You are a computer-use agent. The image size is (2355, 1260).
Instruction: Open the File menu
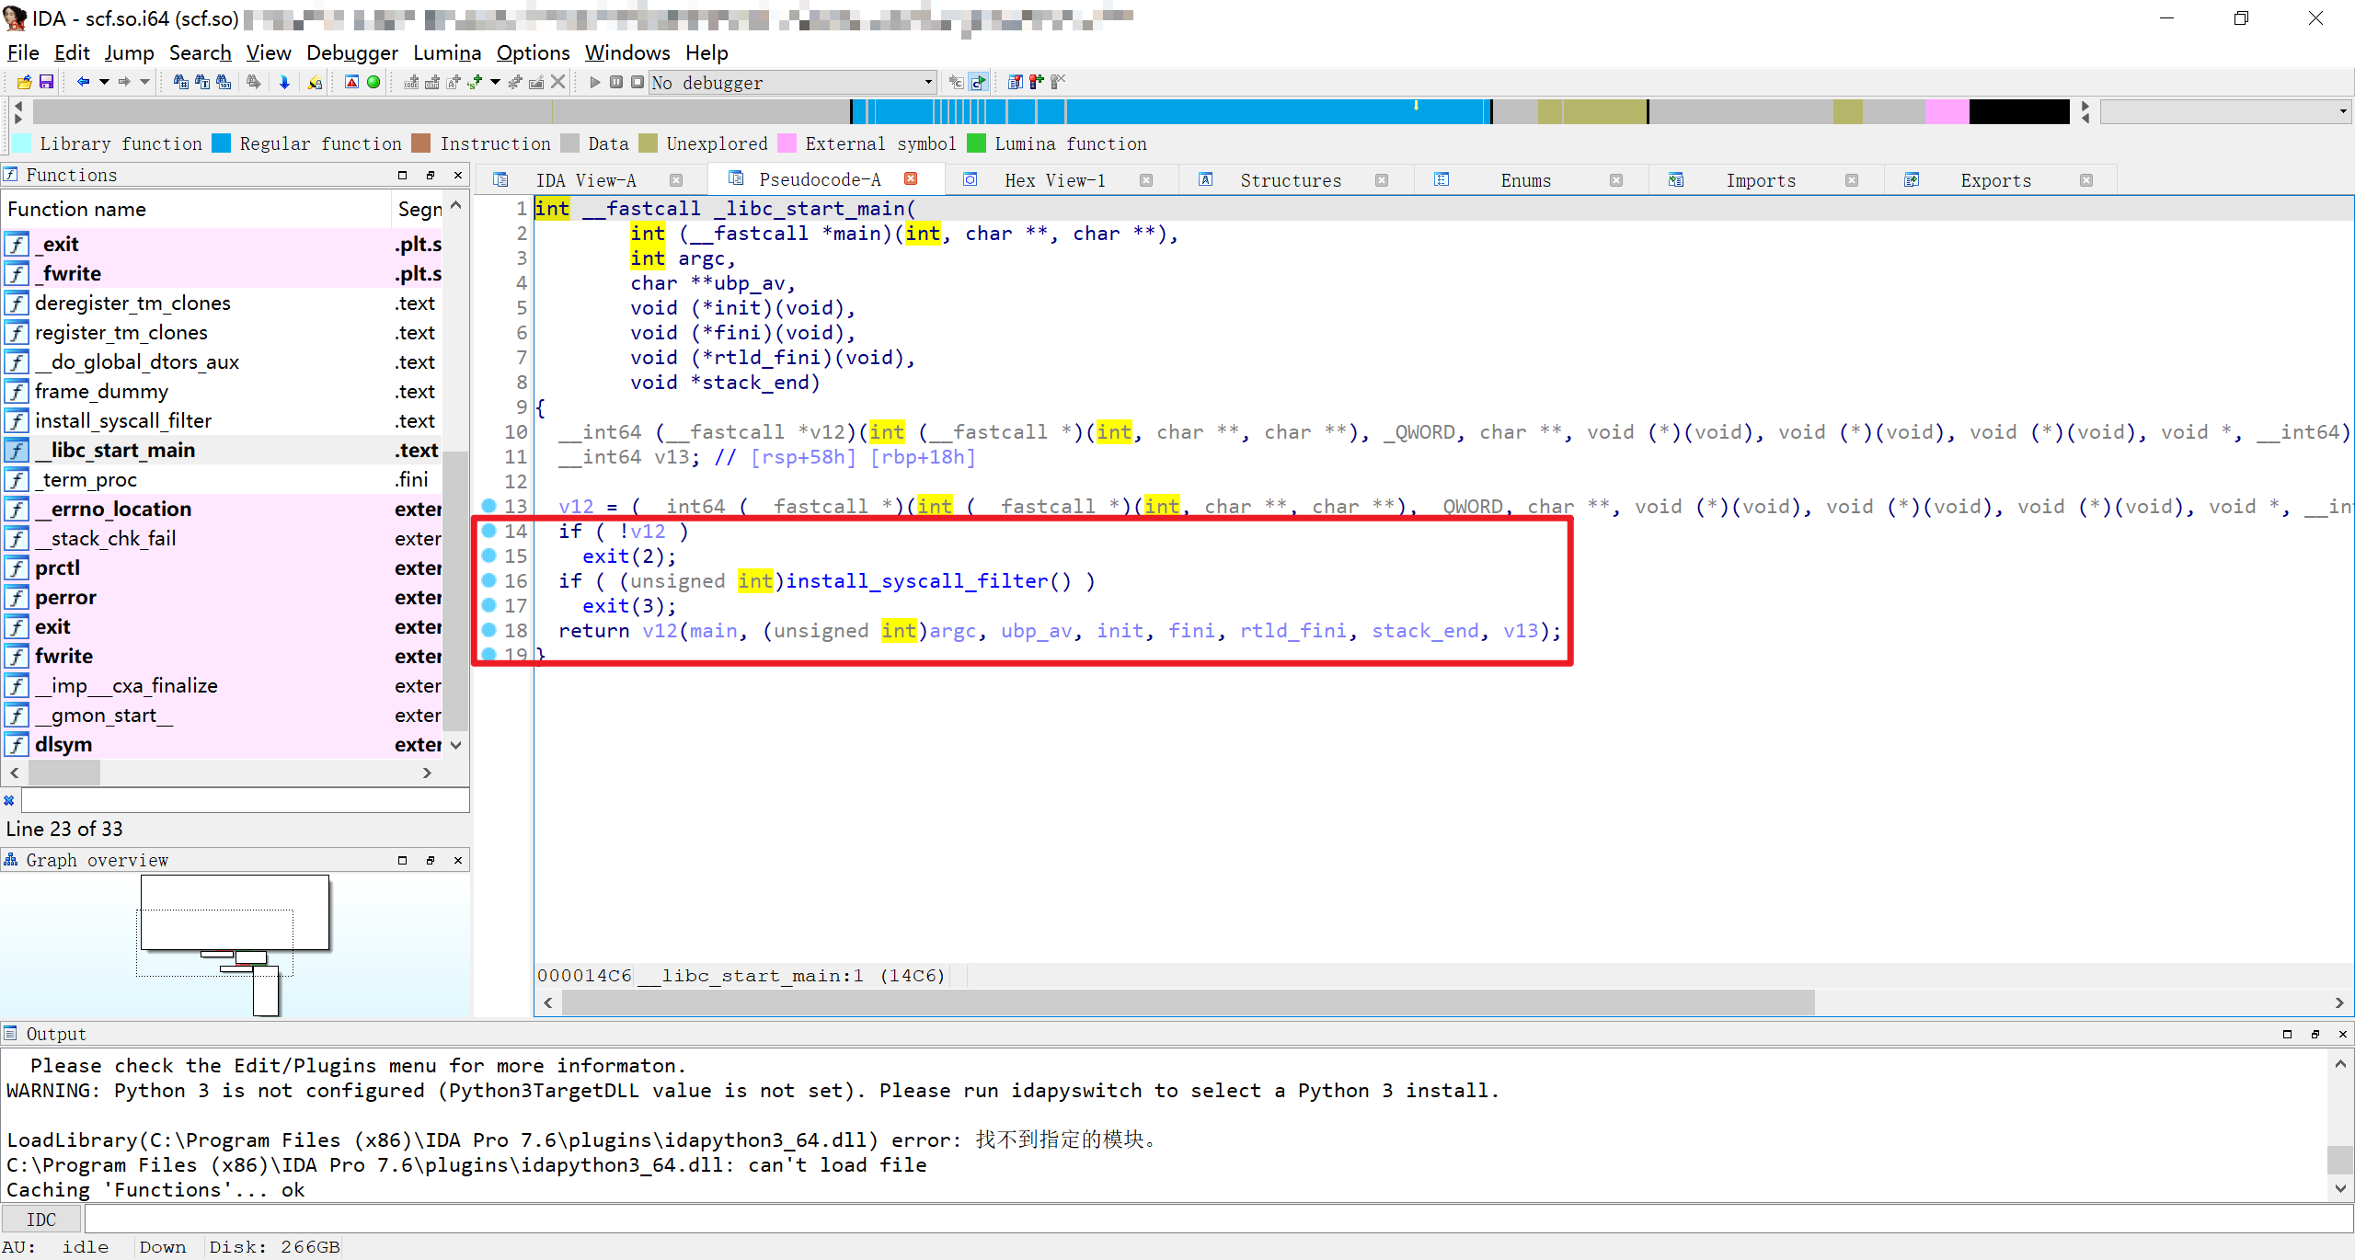(x=23, y=52)
